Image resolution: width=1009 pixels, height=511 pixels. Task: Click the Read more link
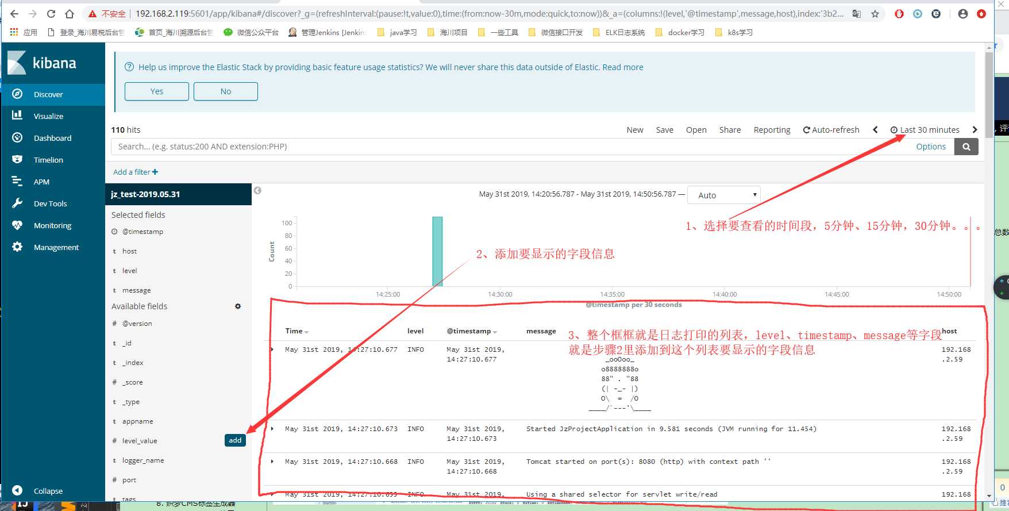(x=623, y=67)
